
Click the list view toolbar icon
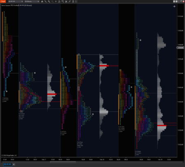(x=76, y=2)
